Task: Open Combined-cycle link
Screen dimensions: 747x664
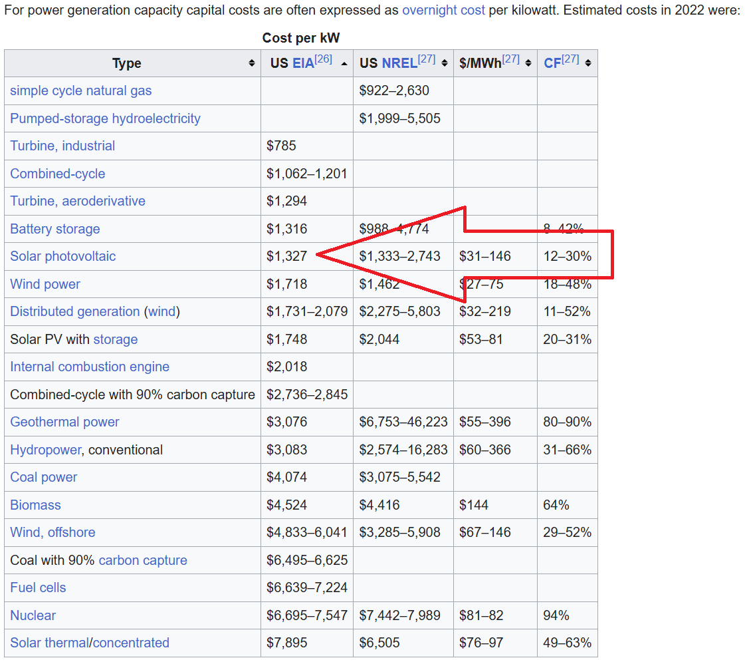Action: [58, 174]
